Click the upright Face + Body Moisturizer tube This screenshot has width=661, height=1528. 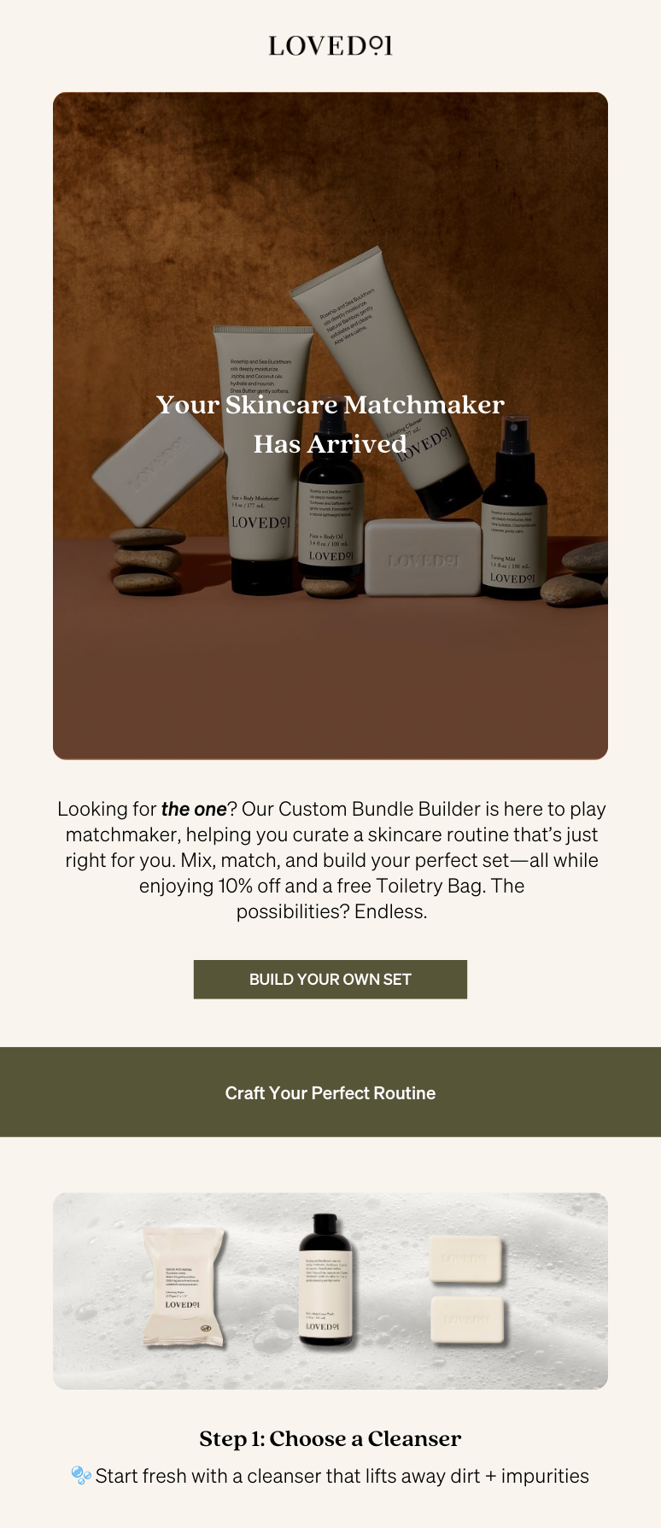click(x=262, y=457)
